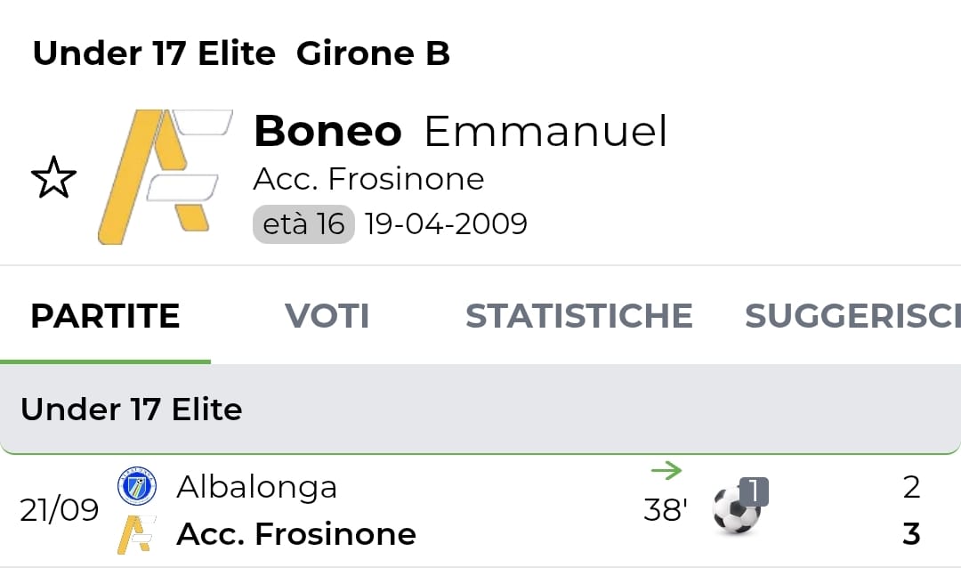
Task: Open the Acc. Frosinone team in match row
Action: coord(296,533)
